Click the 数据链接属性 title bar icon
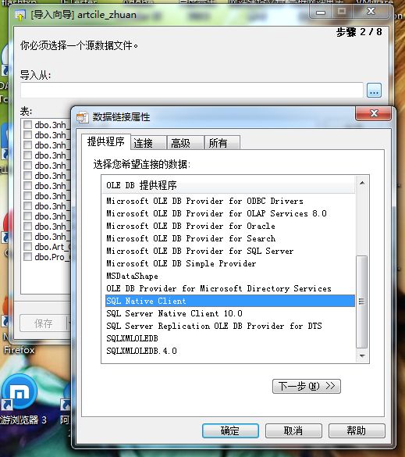Image resolution: width=405 pixels, height=457 pixels. tap(82, 117)
